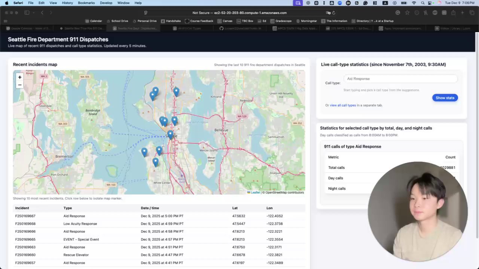
Task: Click the northernmost map marker near Kirkland latitude
Action: coord(155,90)
